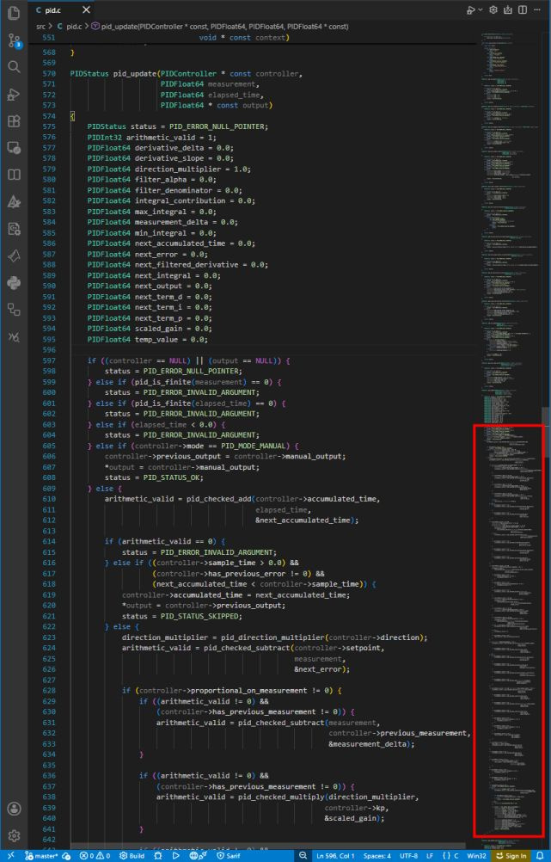551x862 pixels.
Task: Click pid_update function name on line 570
Action: [135, 74]
